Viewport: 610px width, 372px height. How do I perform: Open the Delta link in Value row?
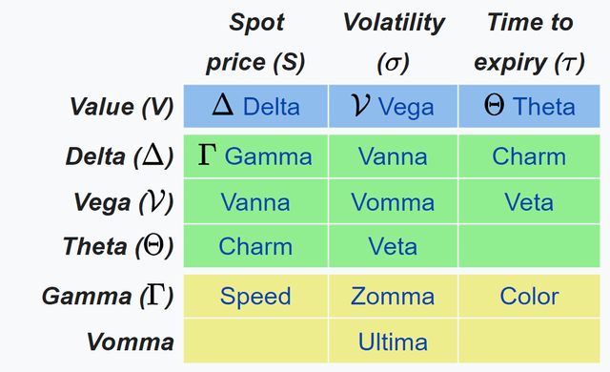[x=271, y=107]
